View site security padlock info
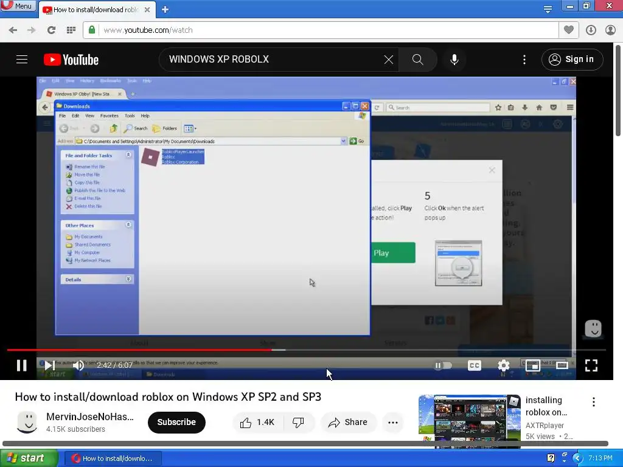 click(x=92, y=30)
